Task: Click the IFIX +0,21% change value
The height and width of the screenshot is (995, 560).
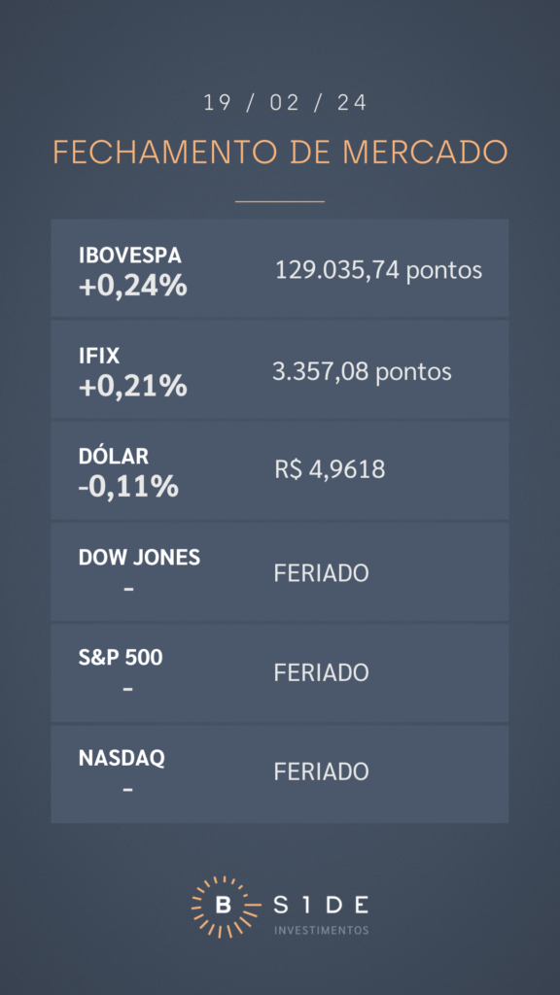Action: 132,386
